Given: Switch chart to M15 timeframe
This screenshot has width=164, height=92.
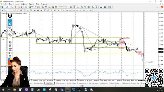Looking at the screenshot, I should 70,10.
